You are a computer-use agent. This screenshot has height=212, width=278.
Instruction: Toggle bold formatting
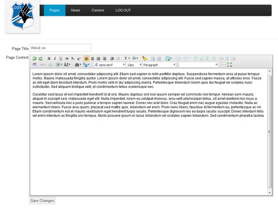[x=49, y=58]
